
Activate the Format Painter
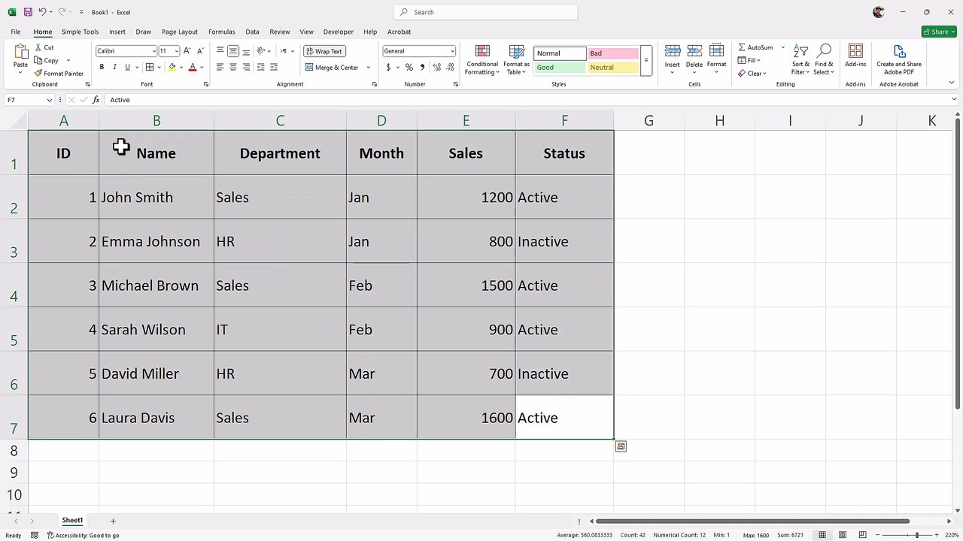tap(59, 74)
